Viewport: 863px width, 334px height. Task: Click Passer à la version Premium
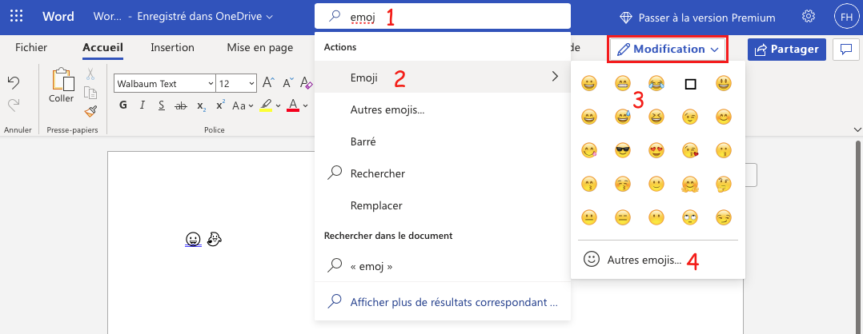tap(698, 18)
